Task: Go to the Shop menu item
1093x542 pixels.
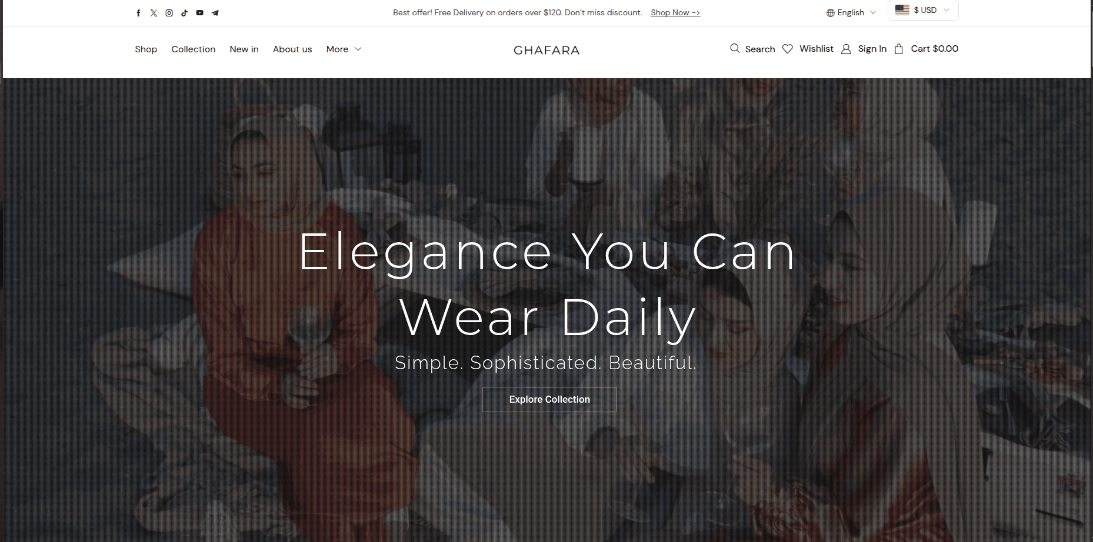Action: [146, 49]
